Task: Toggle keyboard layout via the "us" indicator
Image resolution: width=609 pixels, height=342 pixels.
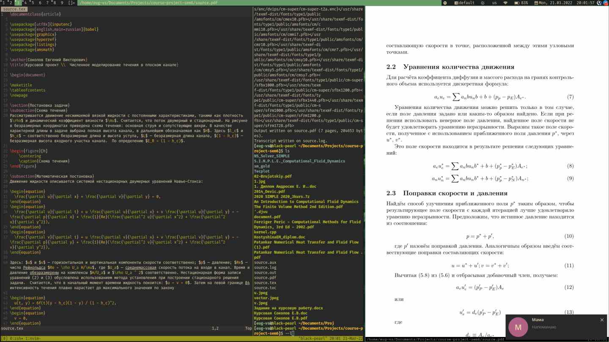Action: [x=494, y=3]
